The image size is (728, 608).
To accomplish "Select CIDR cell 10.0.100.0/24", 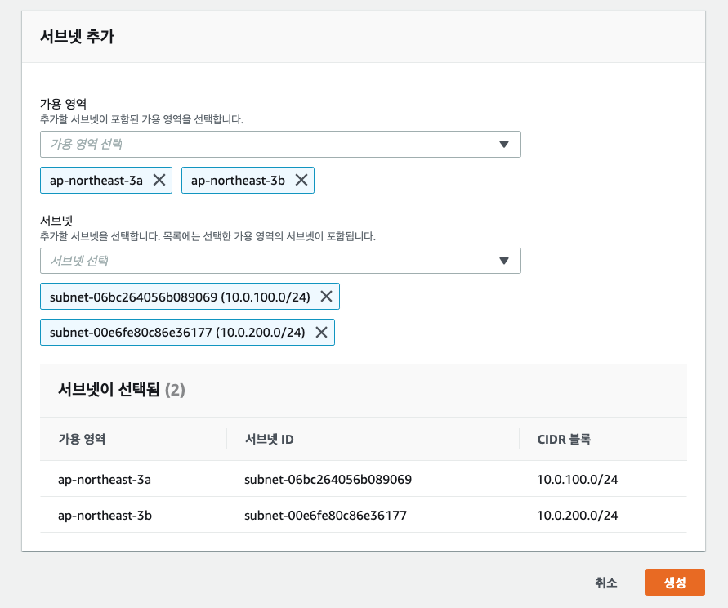I will click(x=577, y=480).
